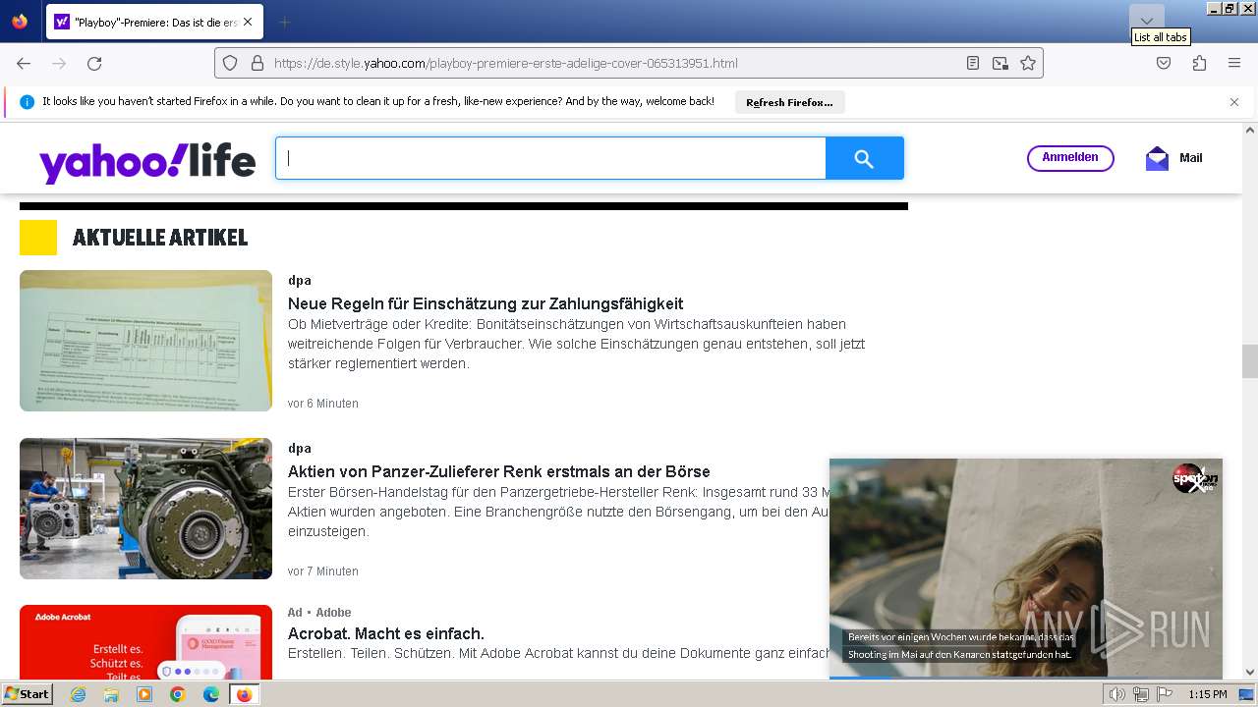
Task: Open the tracking protection shield icon
Action: tap(230, 63)
